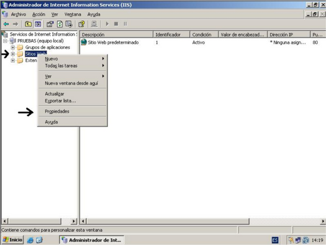
Task: Open the Ventana menu
Action: click(x=73, y=14)
